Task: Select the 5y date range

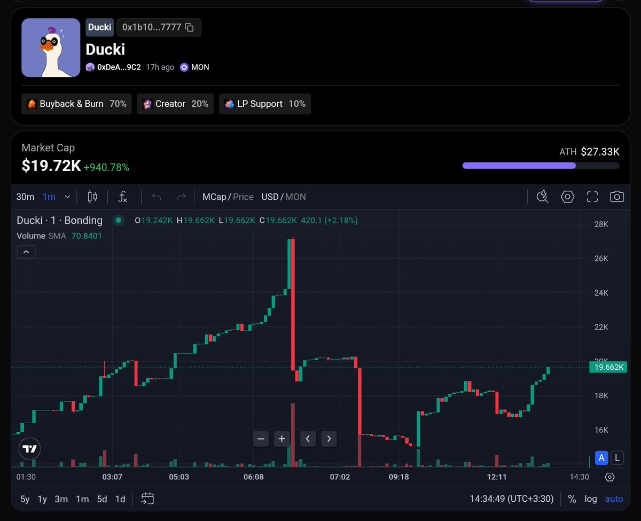Action: 25,499
